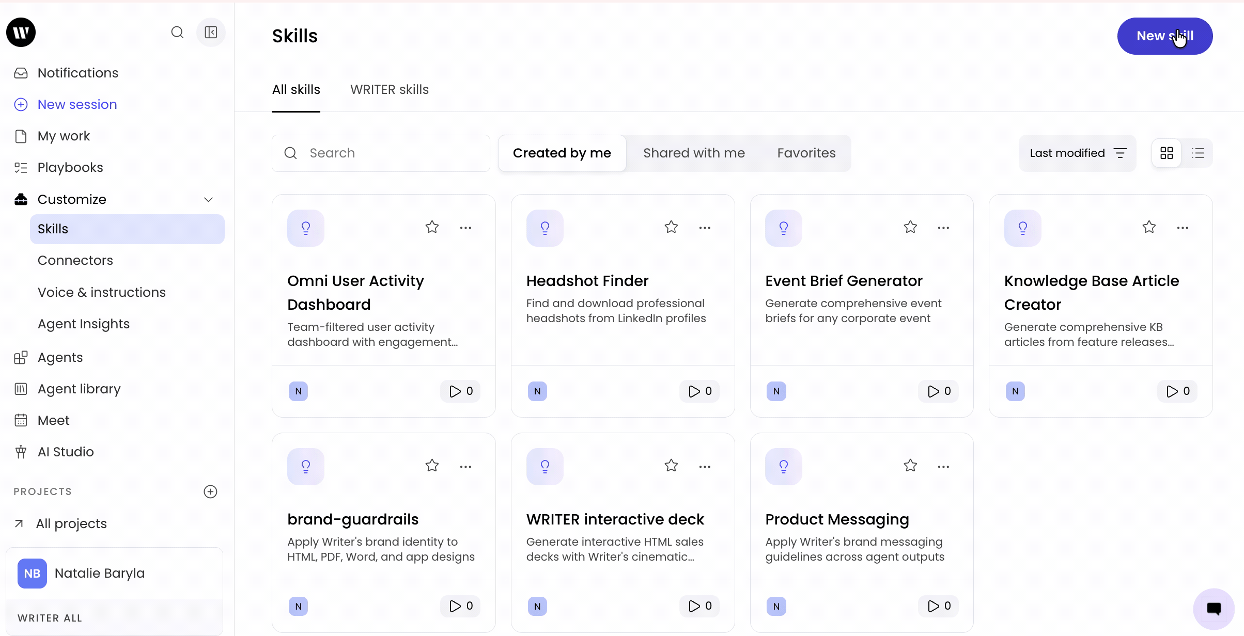Click the WRITER interactive deck lightbulb icon
This screenshot has width=1244, height=636.
[x=545, y=466]
